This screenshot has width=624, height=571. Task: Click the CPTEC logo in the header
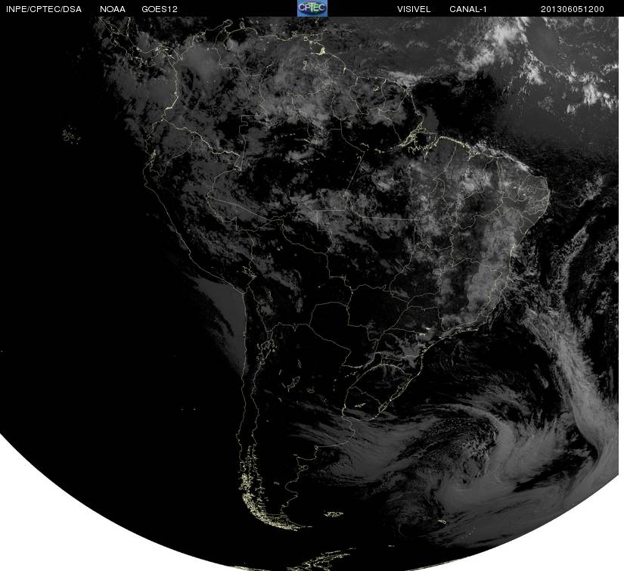pyautogui.click(x=312, y=8)
